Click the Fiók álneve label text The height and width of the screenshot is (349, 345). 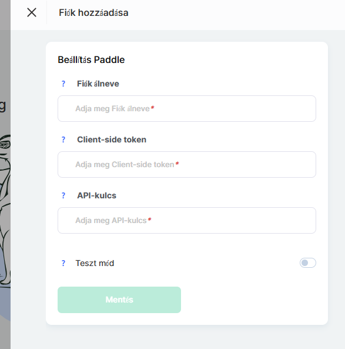click(x=98, y=84)
